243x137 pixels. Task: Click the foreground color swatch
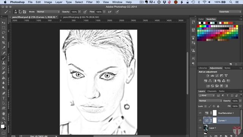click(3, 126)
